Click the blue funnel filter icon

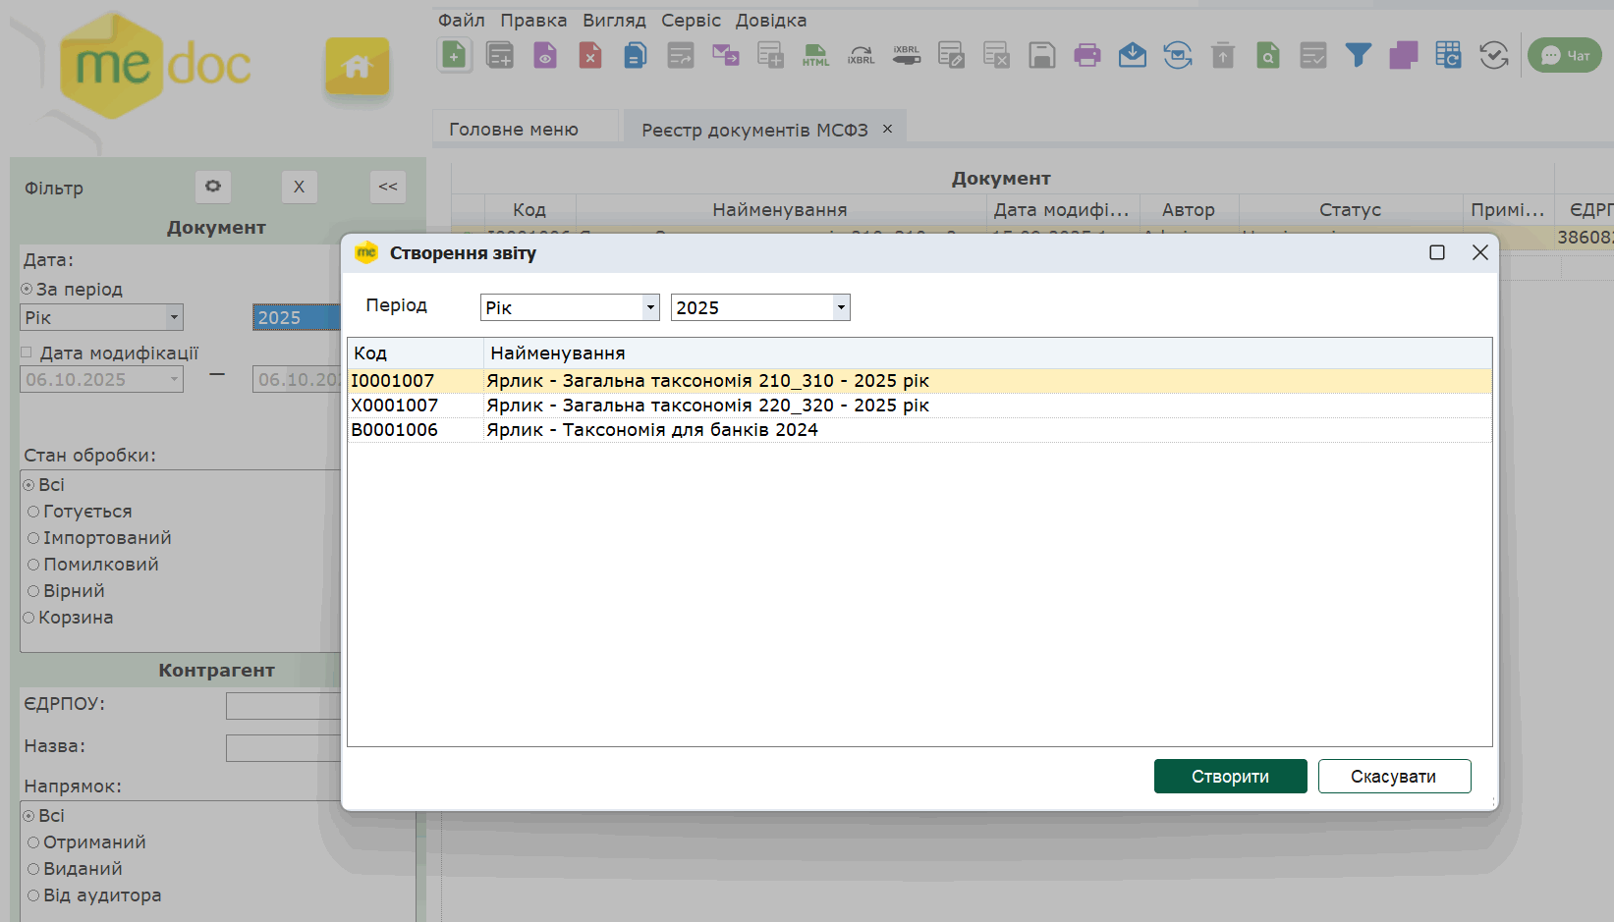pos(1358,56)
